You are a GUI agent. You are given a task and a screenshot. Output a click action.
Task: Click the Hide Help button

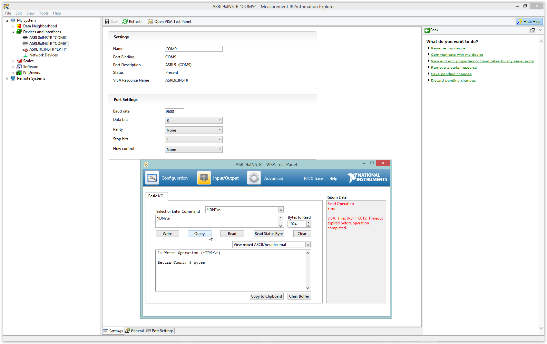[529, 22]
